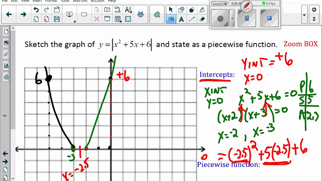Click the pink delete X icon
Viewport: 322px width, 181px height.
97,19
